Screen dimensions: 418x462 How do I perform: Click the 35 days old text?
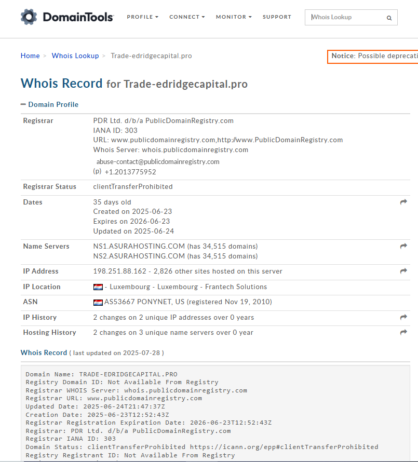[112, 202]
